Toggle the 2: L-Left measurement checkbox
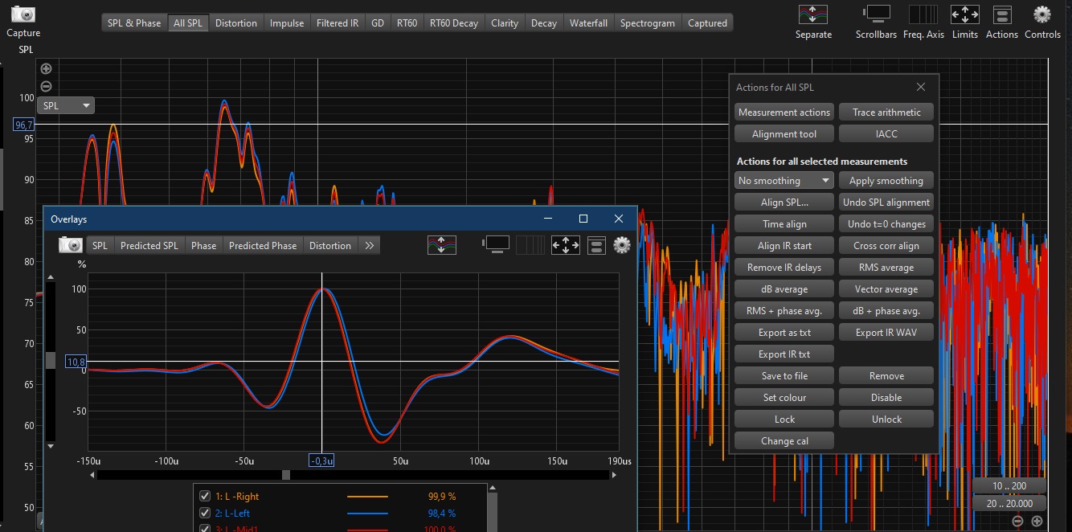 205,514
